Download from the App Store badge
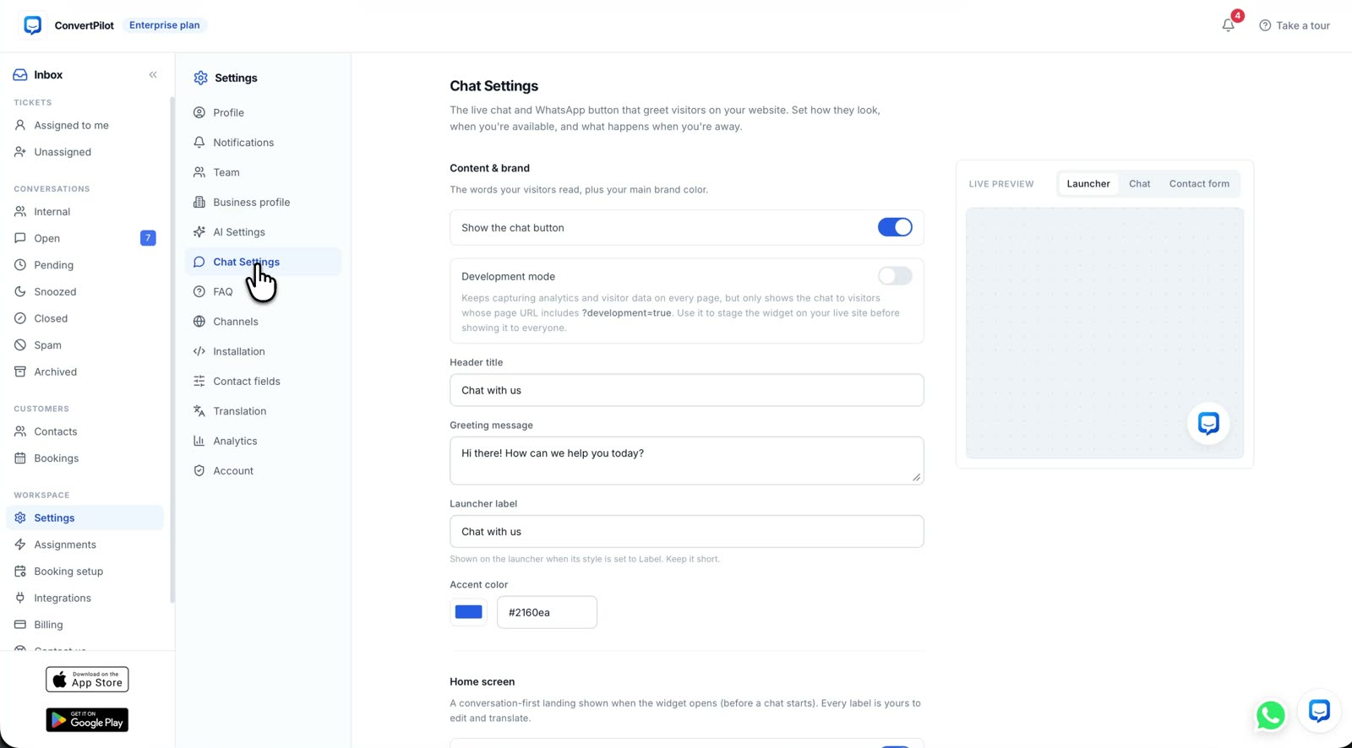 coord(87,680)
